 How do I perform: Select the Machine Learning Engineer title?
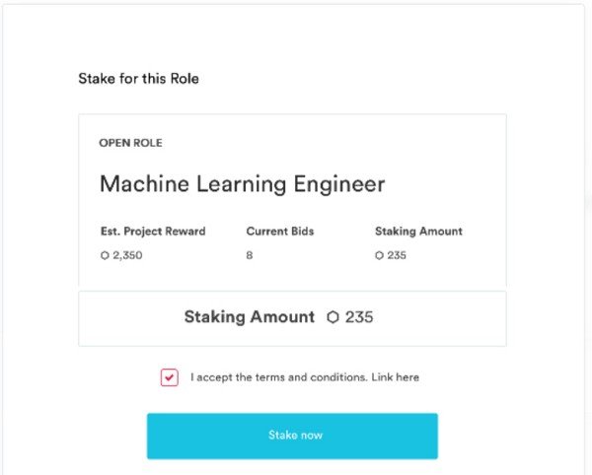[x=242, y=184]
